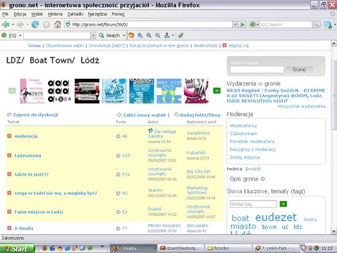
Task: Click the Ladies Night event thumbnail
Action: (114, 91)
